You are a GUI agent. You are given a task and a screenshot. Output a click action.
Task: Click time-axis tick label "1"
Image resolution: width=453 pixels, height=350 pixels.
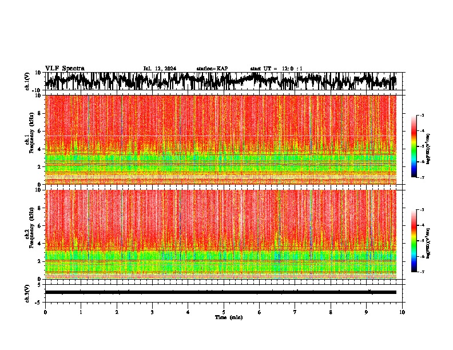pos(81,312)
